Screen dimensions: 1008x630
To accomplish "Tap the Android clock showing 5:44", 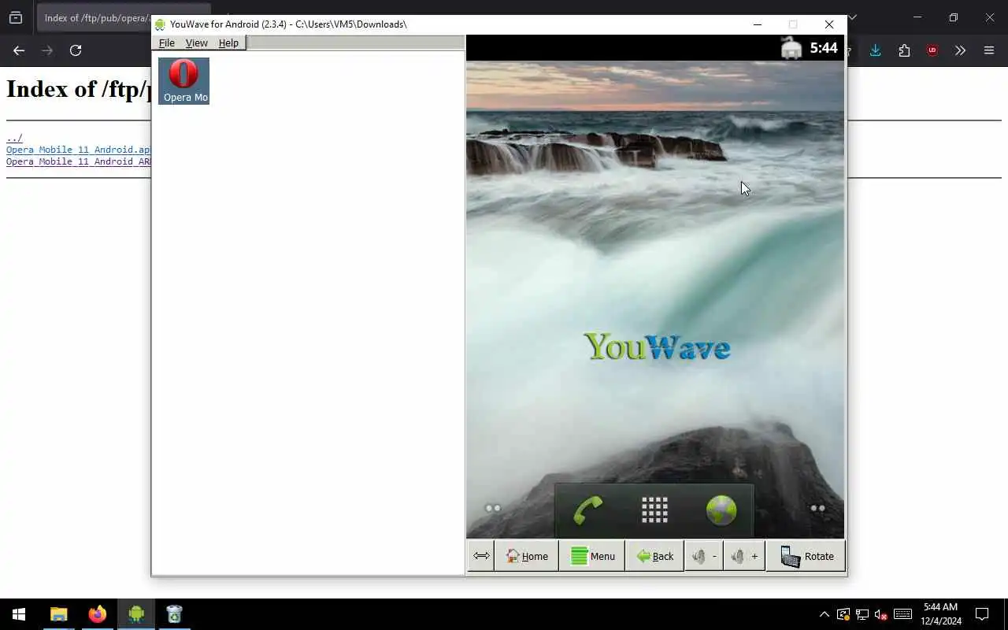I will click(824, 48).
